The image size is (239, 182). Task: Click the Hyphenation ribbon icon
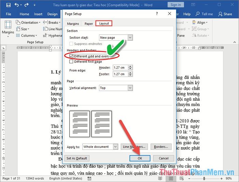[45, 36]
